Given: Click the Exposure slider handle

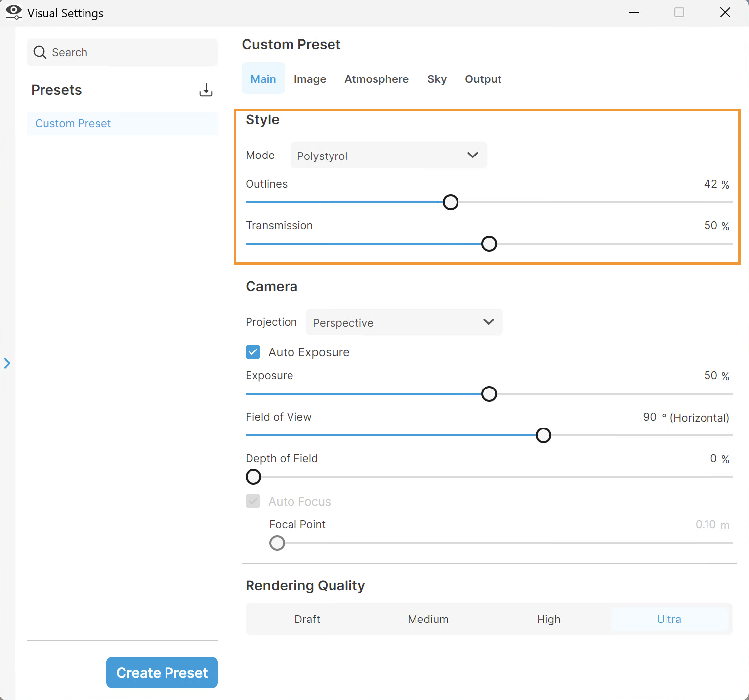Looking at the screenshot, I should click(x=489, y=394).
